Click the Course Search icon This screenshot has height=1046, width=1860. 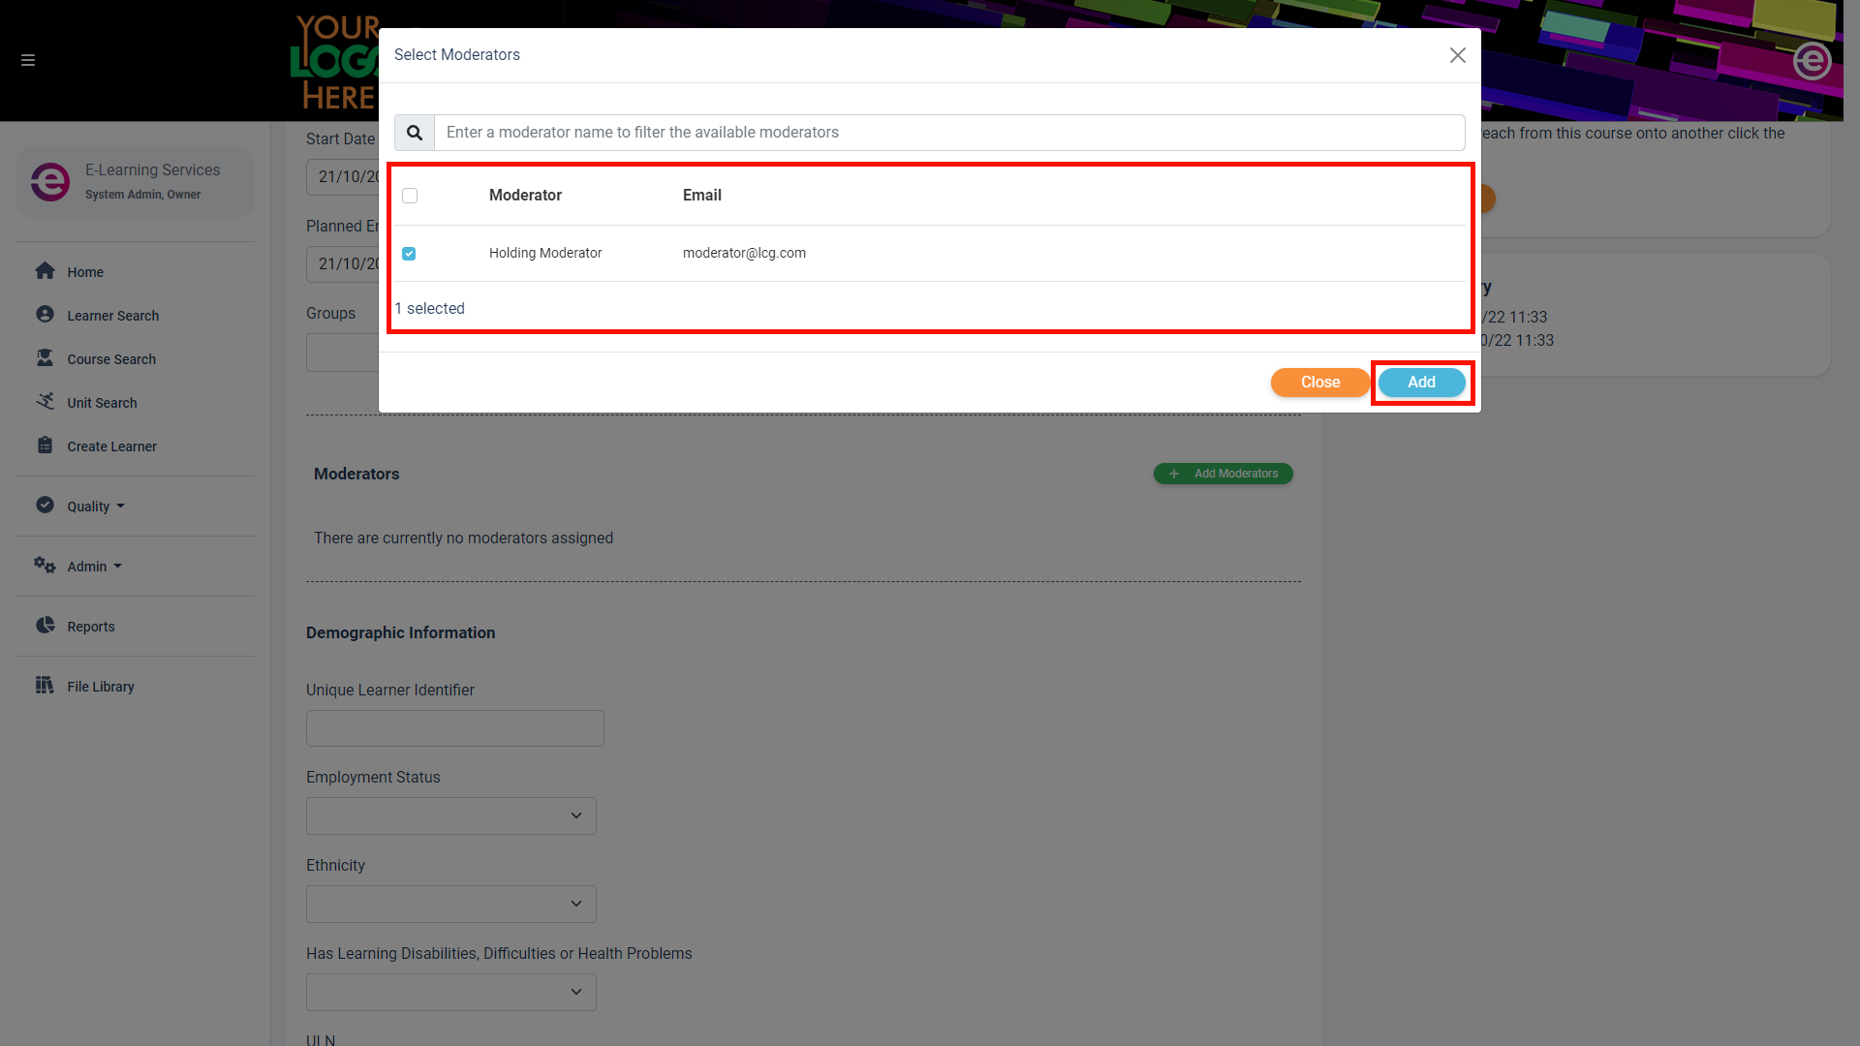click(45, 358)
